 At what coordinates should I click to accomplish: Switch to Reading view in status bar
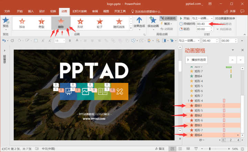point(188,149)
